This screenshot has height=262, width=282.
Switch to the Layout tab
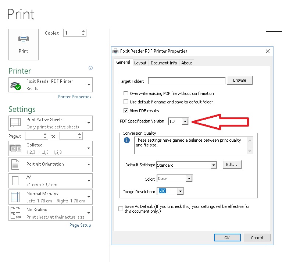[x=140, y=63]
